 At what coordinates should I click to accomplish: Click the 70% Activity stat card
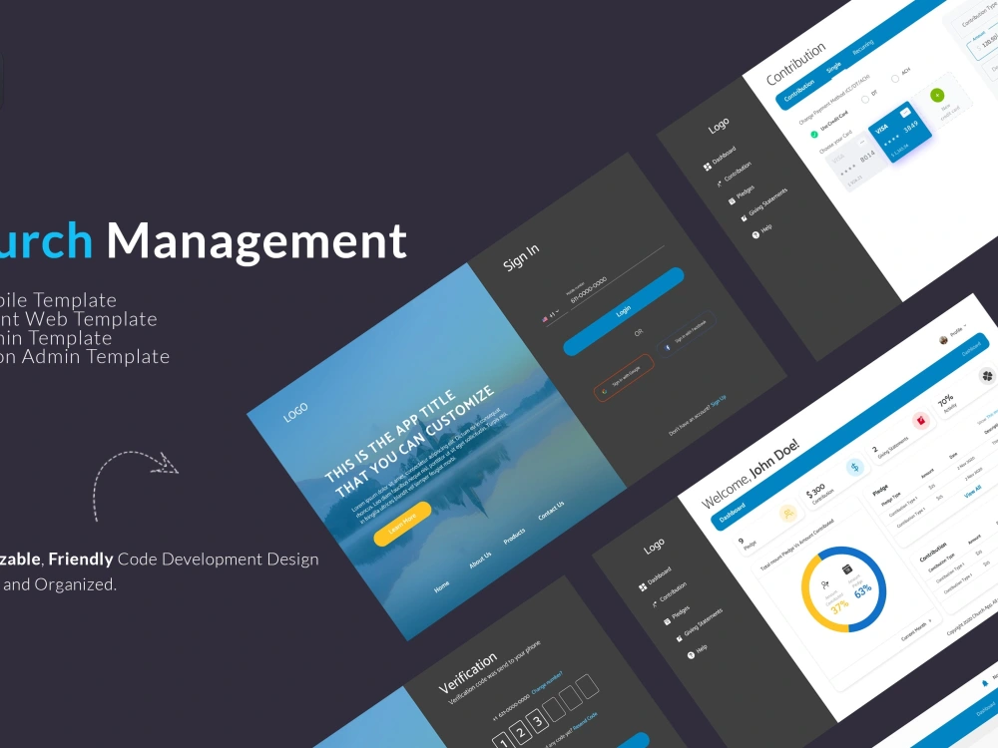(967, 388)
